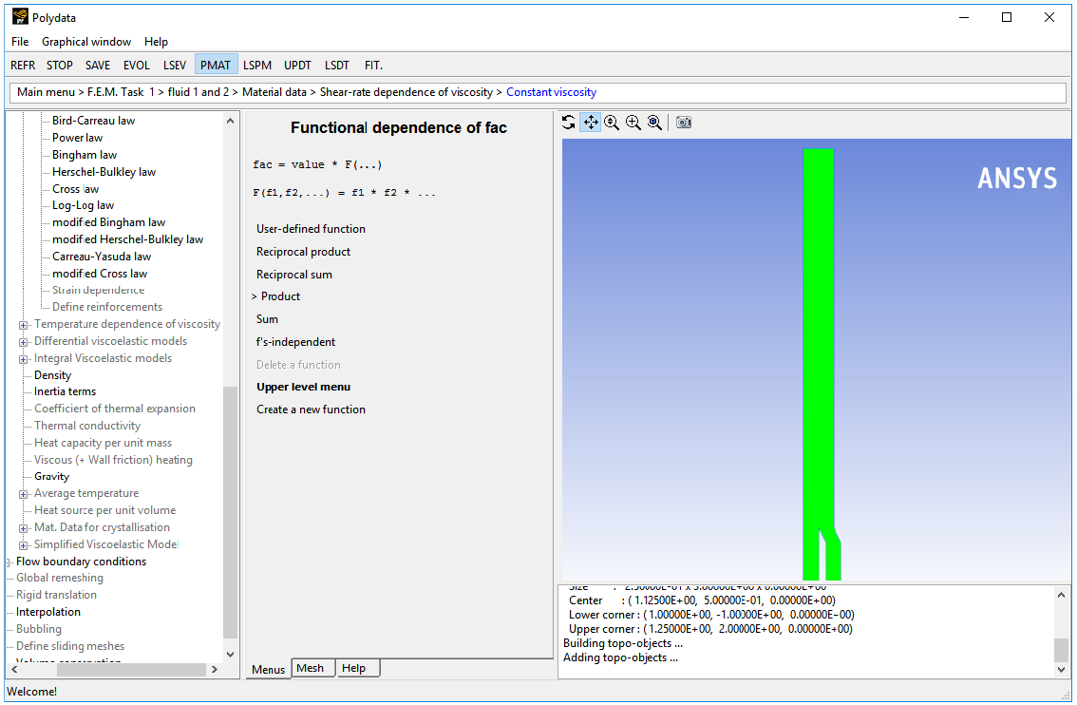Click the tree panel's scroll-down arrow
The image size is (1077, 705).
click(230, 654)
